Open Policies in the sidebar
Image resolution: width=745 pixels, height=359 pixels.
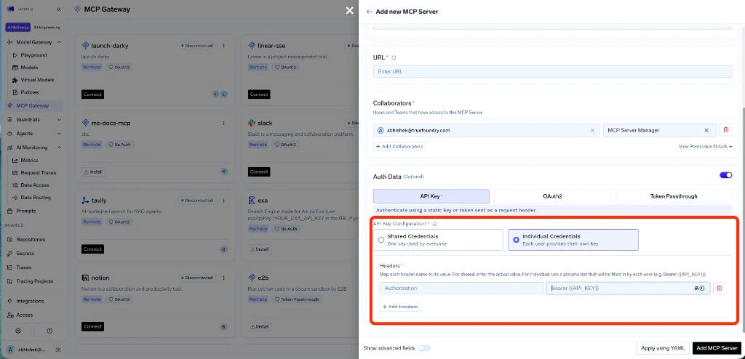[x=29, y=92]
